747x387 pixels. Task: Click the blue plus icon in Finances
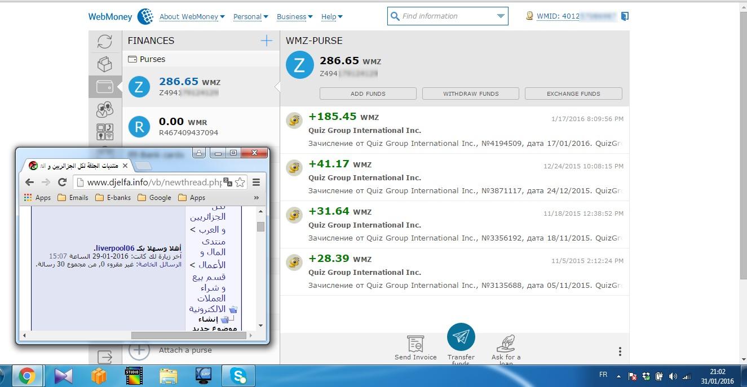tap(267, 41)
